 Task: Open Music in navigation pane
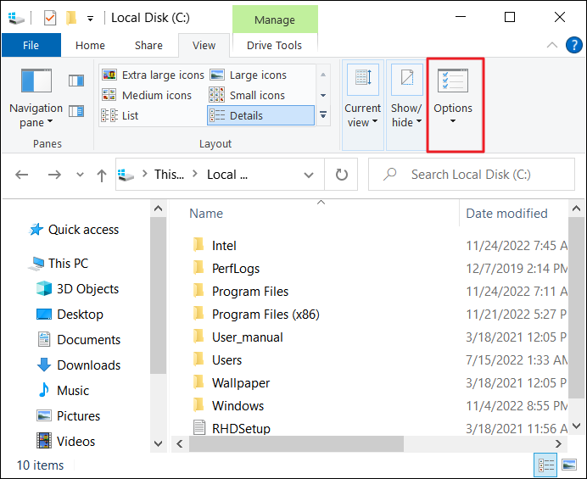[x=64, y=391]
